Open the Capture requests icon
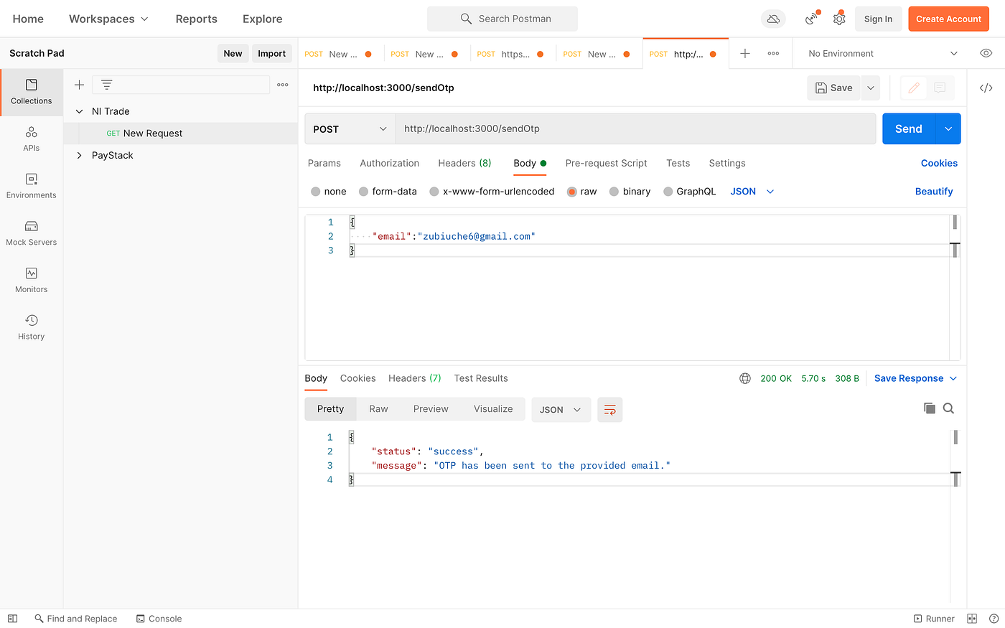1005x628 pixels. tap(810, 19)
